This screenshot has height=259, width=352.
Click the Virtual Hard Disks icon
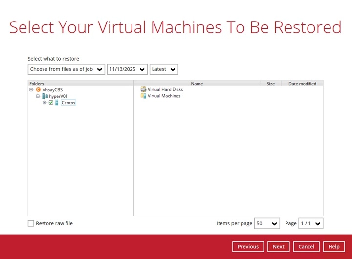click(x=143, y=89)
